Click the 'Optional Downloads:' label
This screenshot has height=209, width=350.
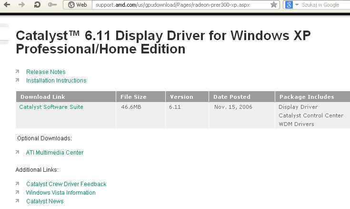[x=44, y=138]
